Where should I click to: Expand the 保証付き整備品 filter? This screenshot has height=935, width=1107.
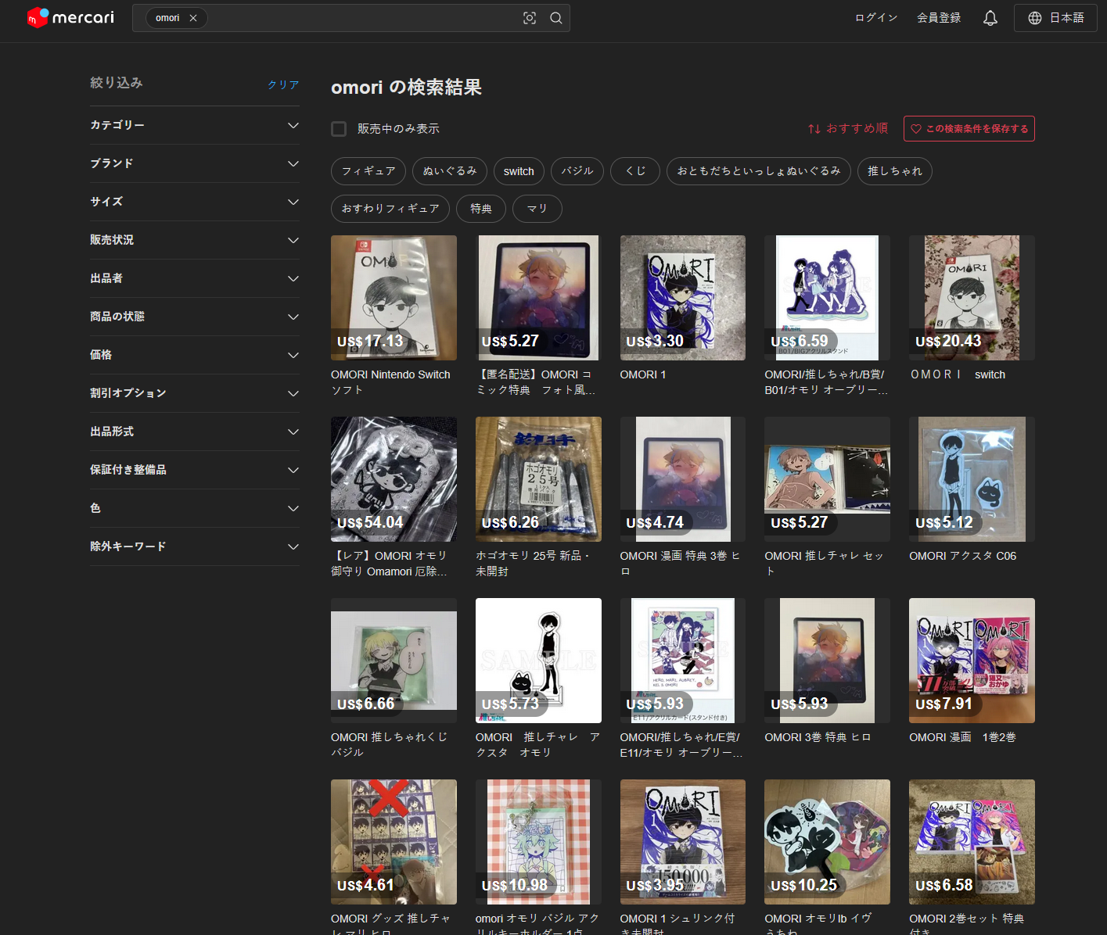195,470
